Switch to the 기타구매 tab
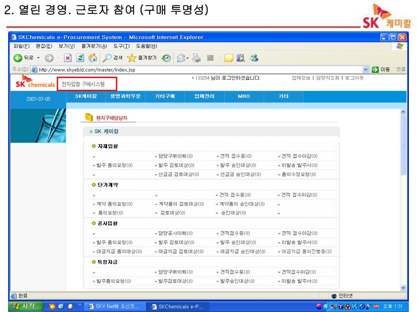The height and width of the screenshot is (312, 417). tap(165, 96)
